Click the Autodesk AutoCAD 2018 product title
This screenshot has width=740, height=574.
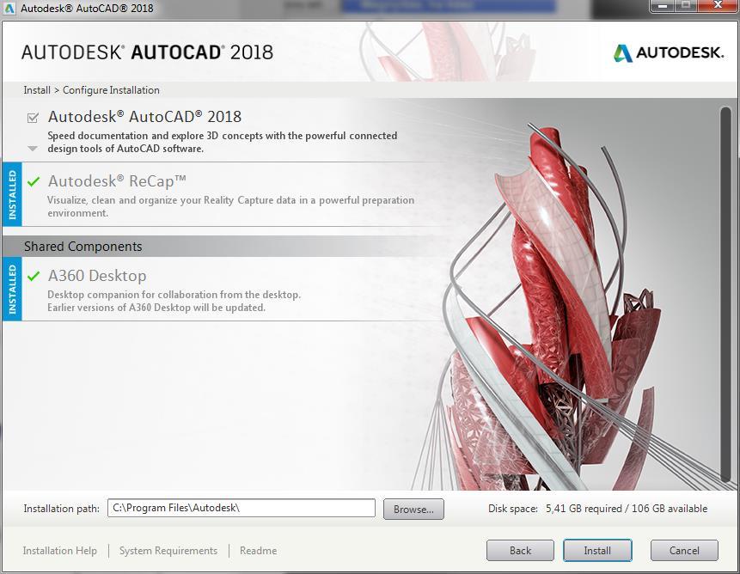click(145, 117)
